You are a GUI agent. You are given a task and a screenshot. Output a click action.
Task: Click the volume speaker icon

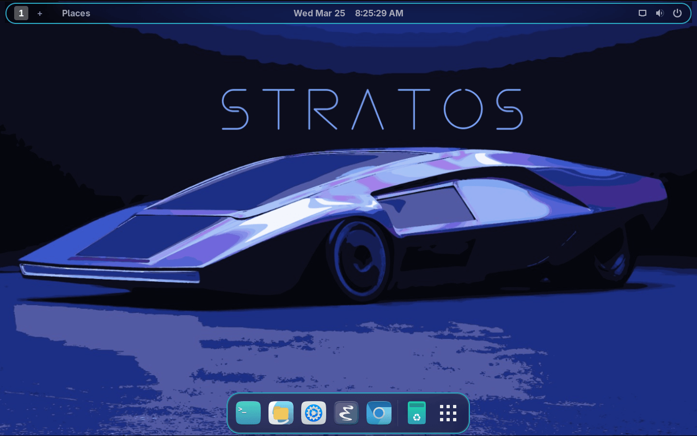click(x=660, y=13)
